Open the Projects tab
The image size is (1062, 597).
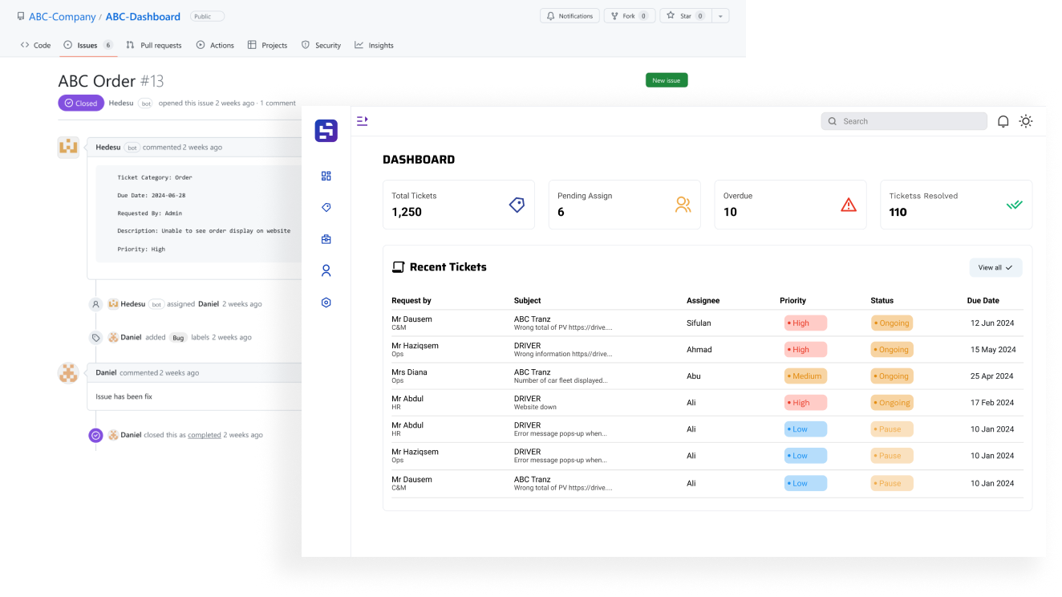pyautogui.click(x=267, y=46)
